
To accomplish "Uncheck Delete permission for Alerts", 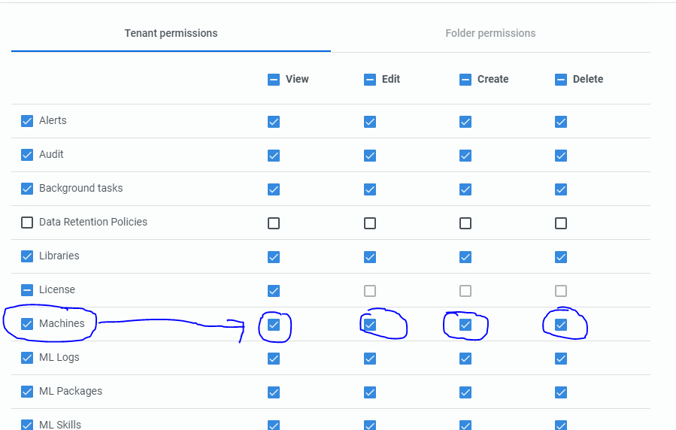I will tap(561, 122).
